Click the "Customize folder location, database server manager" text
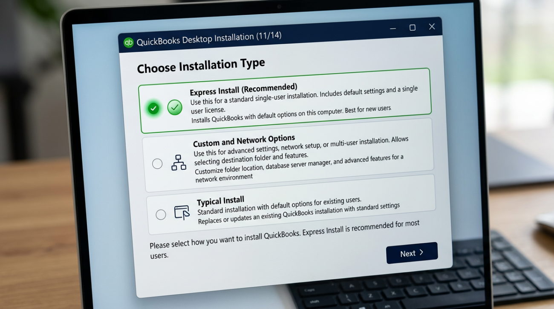Screen dimensions: 554x309 (x=299, y=168)
